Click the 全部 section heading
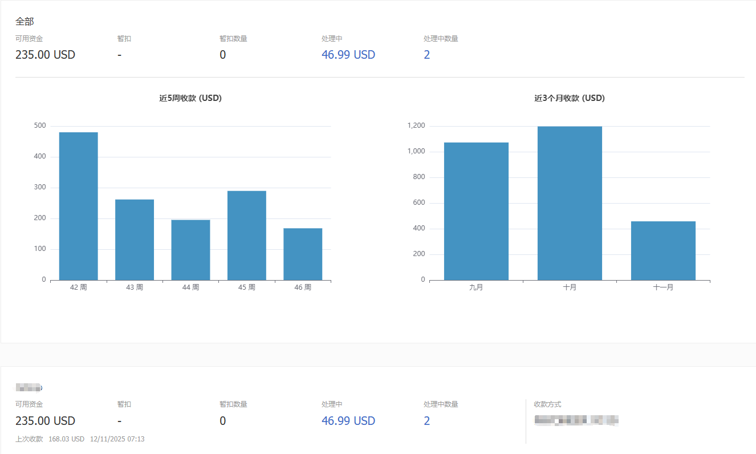The image size is (756, 454). tap(25, 21)
